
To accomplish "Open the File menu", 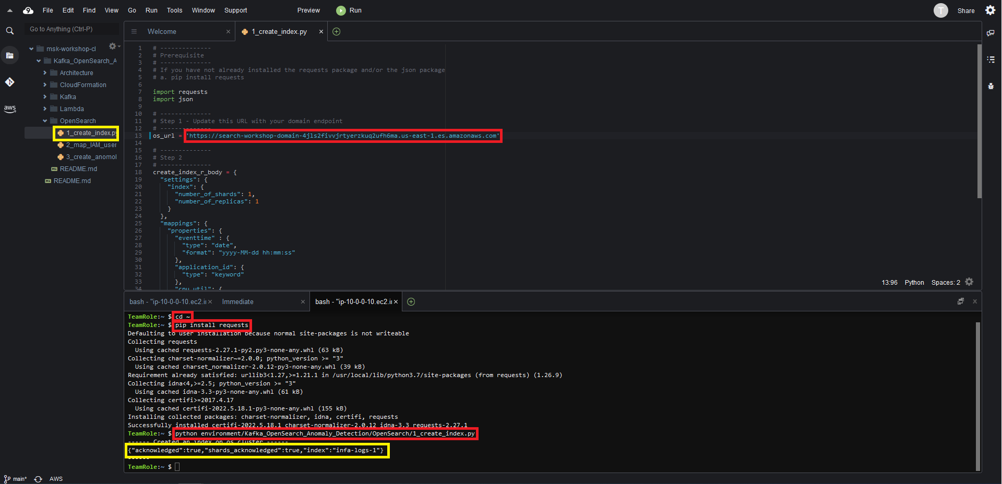I will (48, 10).
